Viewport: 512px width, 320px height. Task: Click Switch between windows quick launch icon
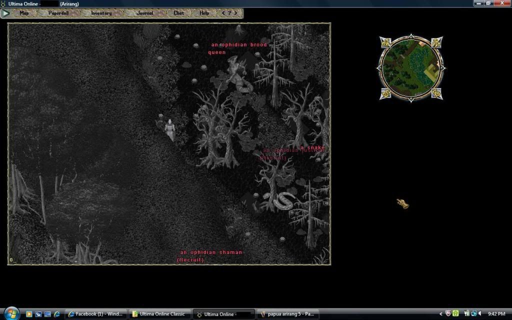click(38, 314)
